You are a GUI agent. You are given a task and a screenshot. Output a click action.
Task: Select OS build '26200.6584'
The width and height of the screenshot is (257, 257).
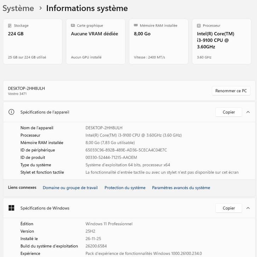pyautogui.click(x=96, y=246)
